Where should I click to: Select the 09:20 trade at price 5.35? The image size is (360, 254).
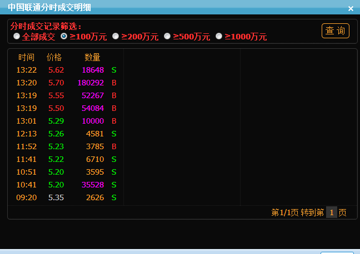tap(66, 197)
